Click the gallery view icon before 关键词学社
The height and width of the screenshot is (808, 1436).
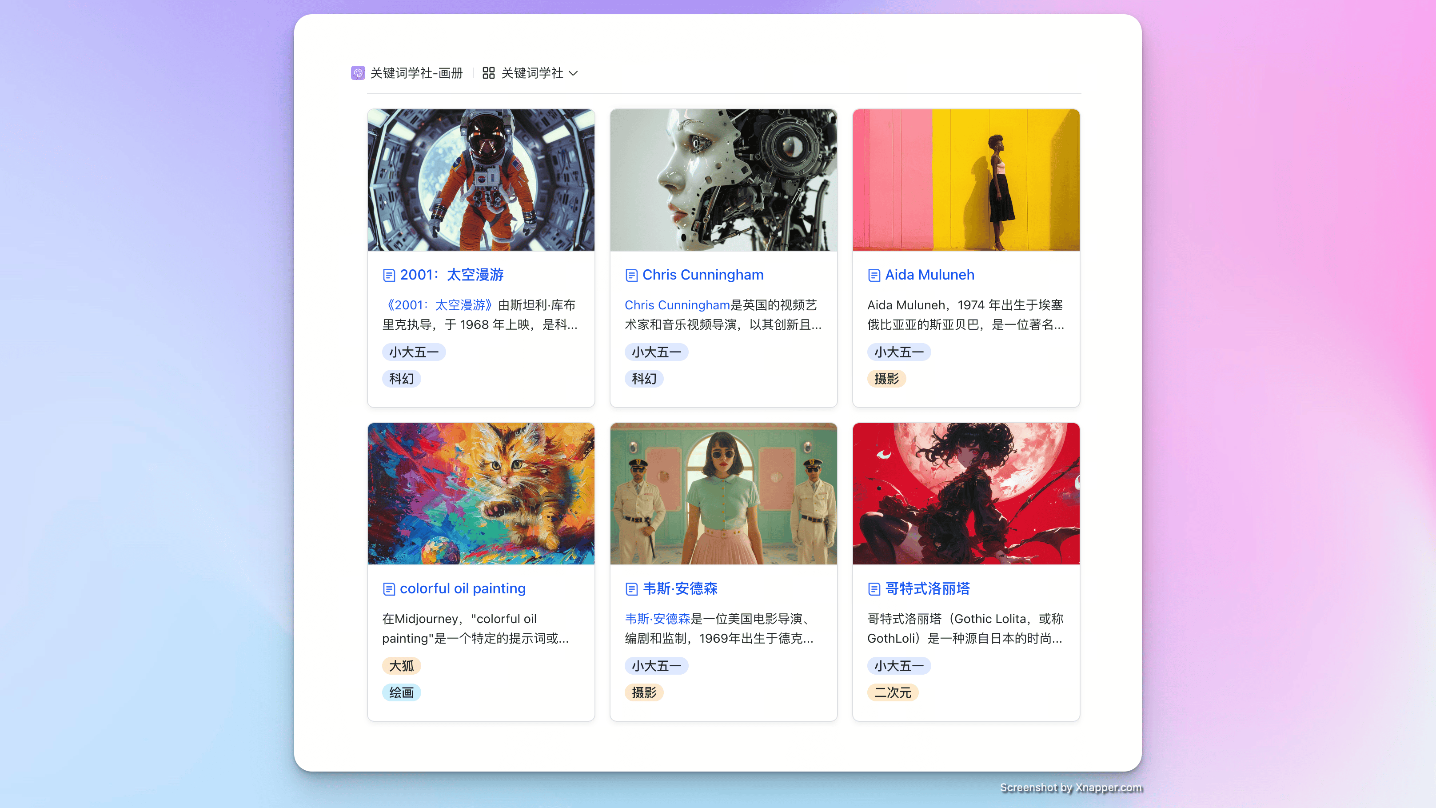(x=488, y=73)
